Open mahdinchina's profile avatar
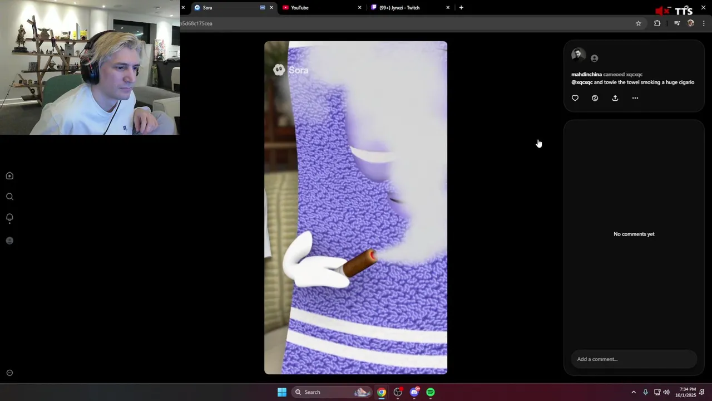Image resolution: width=712 pixels, height=401 pixels. [x=578, y=56]
